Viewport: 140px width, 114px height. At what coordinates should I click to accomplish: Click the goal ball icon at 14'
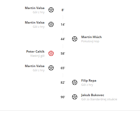[51, 24]
